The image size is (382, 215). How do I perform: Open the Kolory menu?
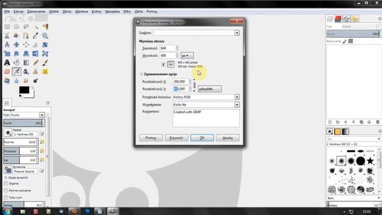97,11
